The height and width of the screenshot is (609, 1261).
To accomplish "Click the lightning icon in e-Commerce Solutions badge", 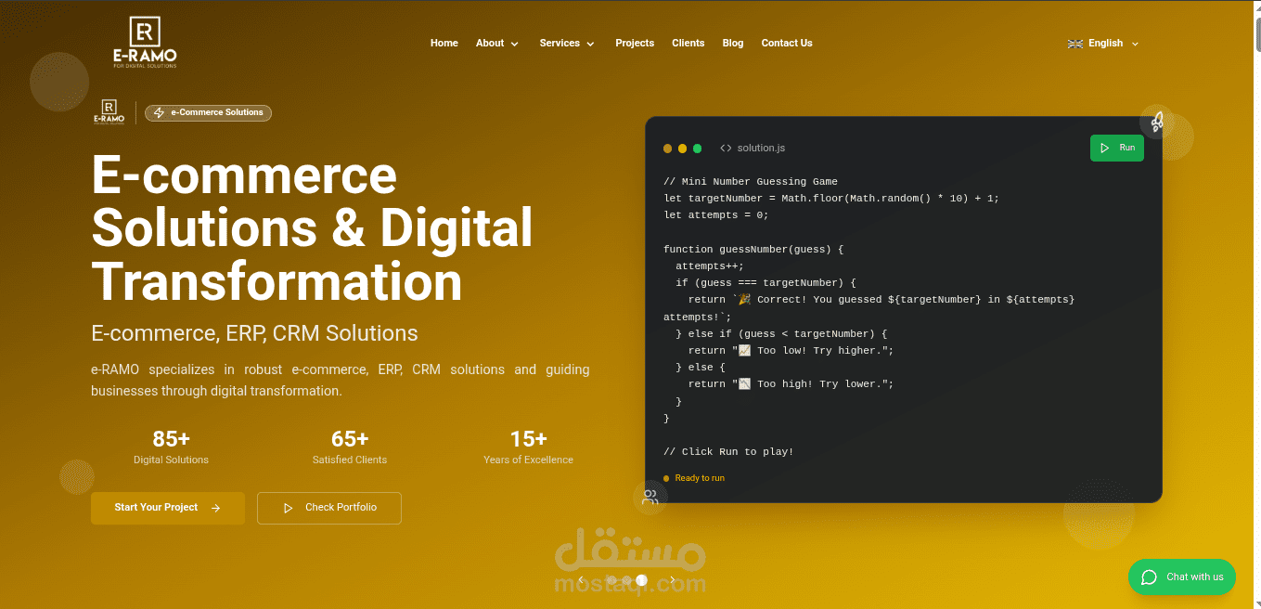I will pos(159,112).
